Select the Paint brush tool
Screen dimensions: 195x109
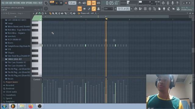[x=53, y=13]
